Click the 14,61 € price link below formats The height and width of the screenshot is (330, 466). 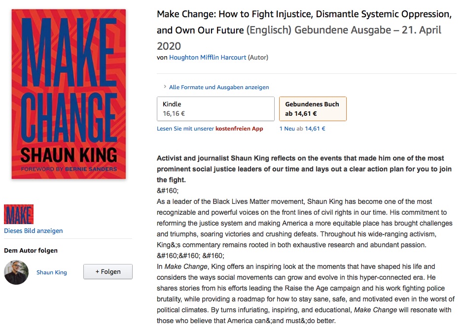[315, 129]
